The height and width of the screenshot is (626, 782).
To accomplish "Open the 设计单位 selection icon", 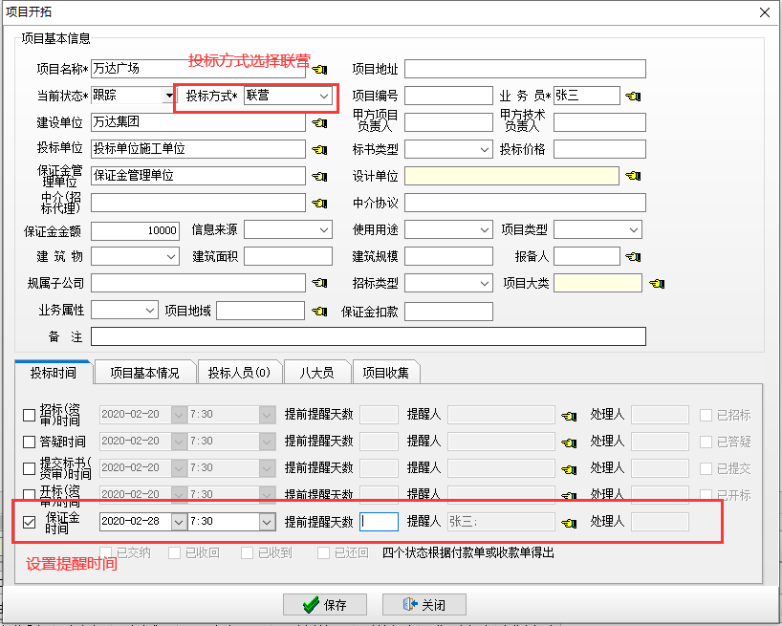I will tap(633, 176).
